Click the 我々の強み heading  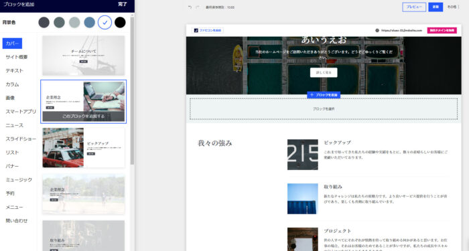tap(215, 143)
